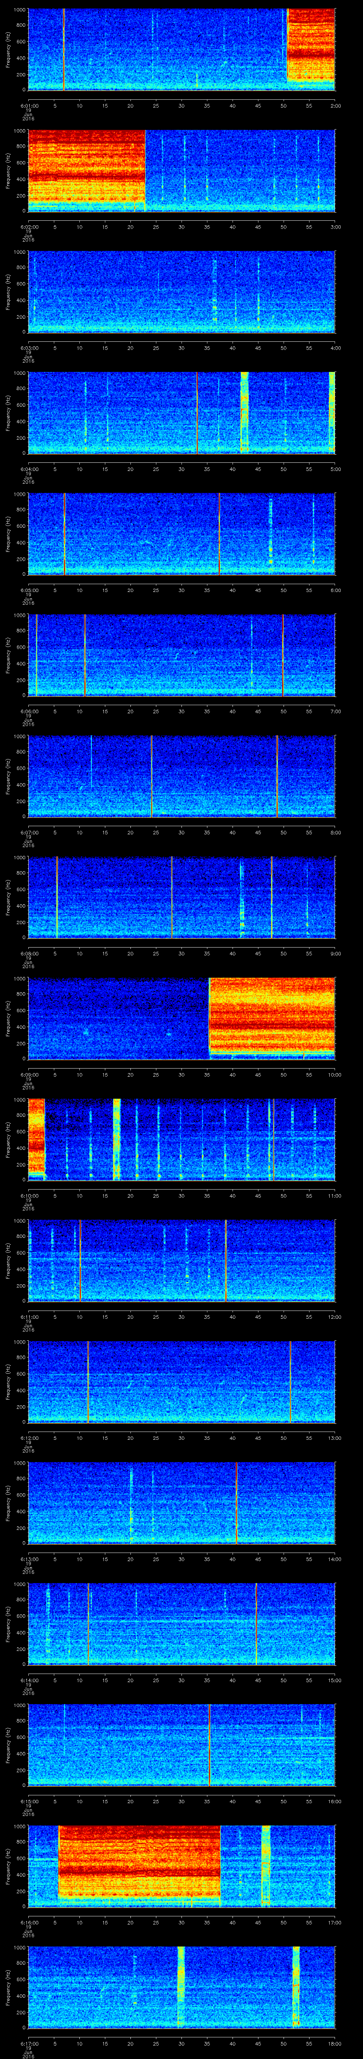The width and height of the screenshot is (363, 2059).
Task: Click the '6:10:00' start time label
Action: tap(29, 1196)
